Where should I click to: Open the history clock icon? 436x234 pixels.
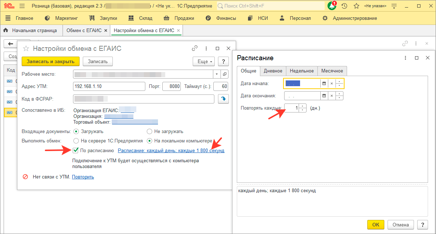pyautogui.click(x=344, y=6)
